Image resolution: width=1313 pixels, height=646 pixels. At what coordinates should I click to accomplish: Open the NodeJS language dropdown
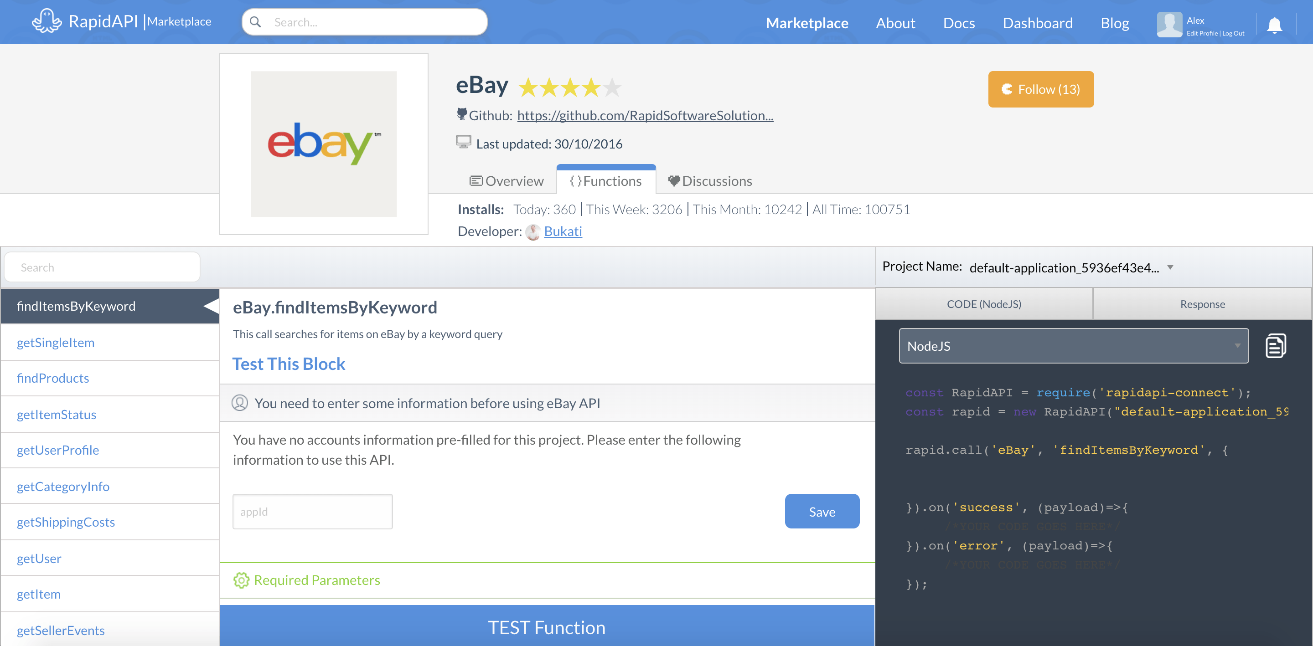click(x=1074, y=345)
